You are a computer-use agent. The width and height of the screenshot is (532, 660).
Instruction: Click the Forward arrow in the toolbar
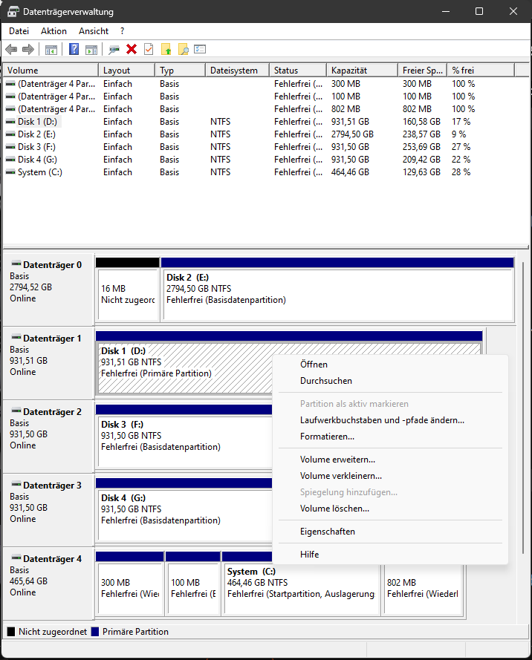pos(28,49)
